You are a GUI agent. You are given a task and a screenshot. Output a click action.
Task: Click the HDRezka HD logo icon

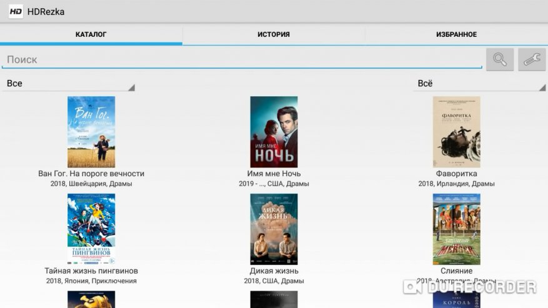click(16, 11)
